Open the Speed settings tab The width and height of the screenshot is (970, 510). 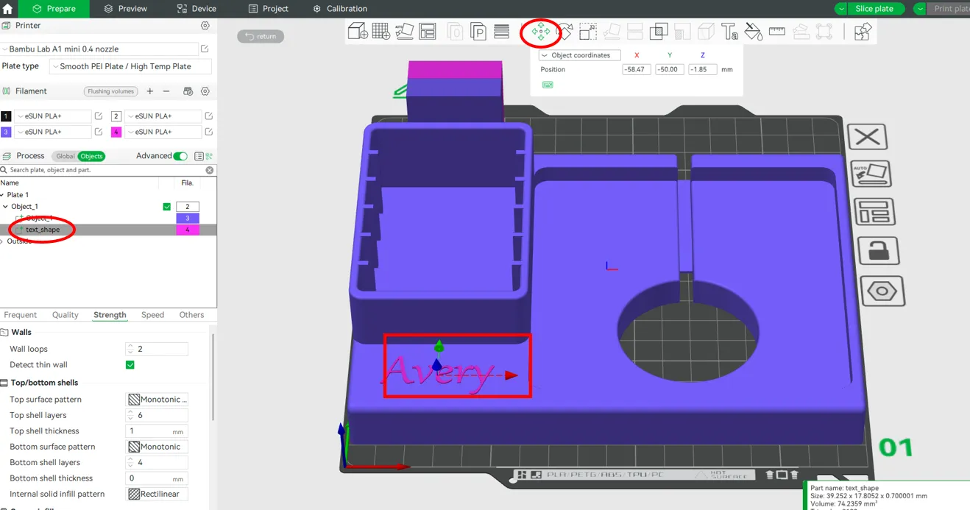(x=152, y=315)
